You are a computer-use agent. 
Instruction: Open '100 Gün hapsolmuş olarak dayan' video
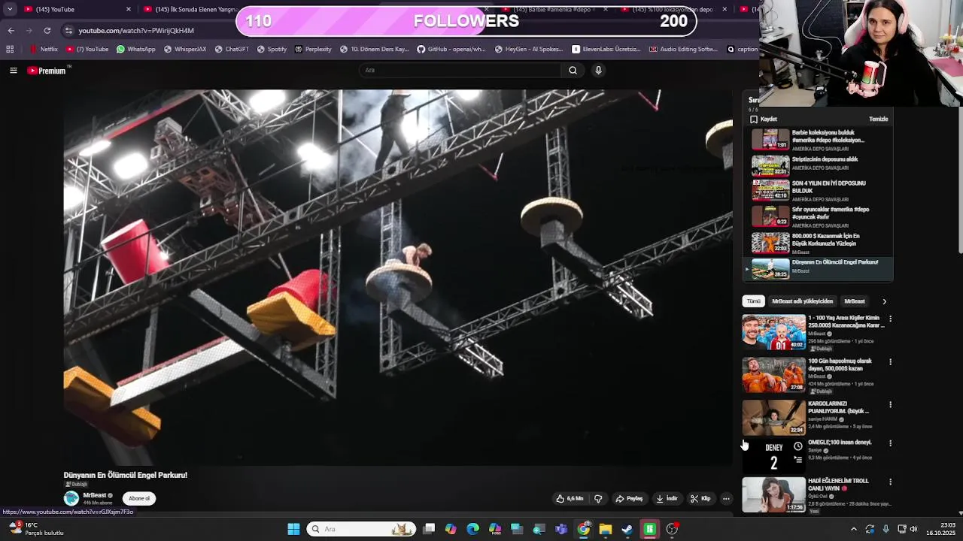[774, 375]
